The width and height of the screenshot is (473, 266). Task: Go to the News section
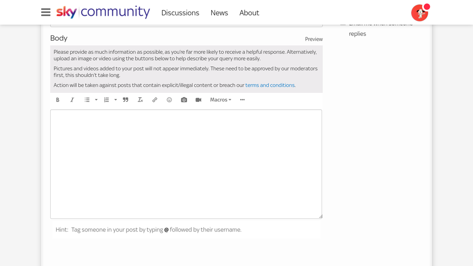pos(219,13)
